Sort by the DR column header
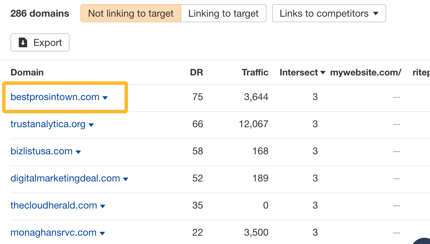Image resolution: width=430 pixels, height=244 pixels. tap(197, 72)
